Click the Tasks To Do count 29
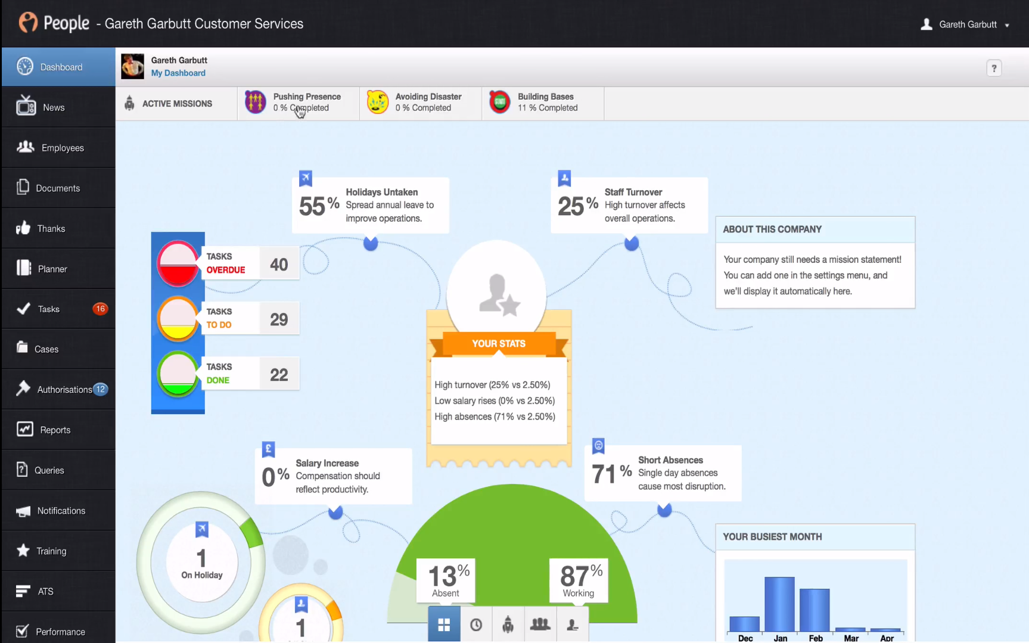Viewport: 1029px width, 643px height. coord(279,319)
